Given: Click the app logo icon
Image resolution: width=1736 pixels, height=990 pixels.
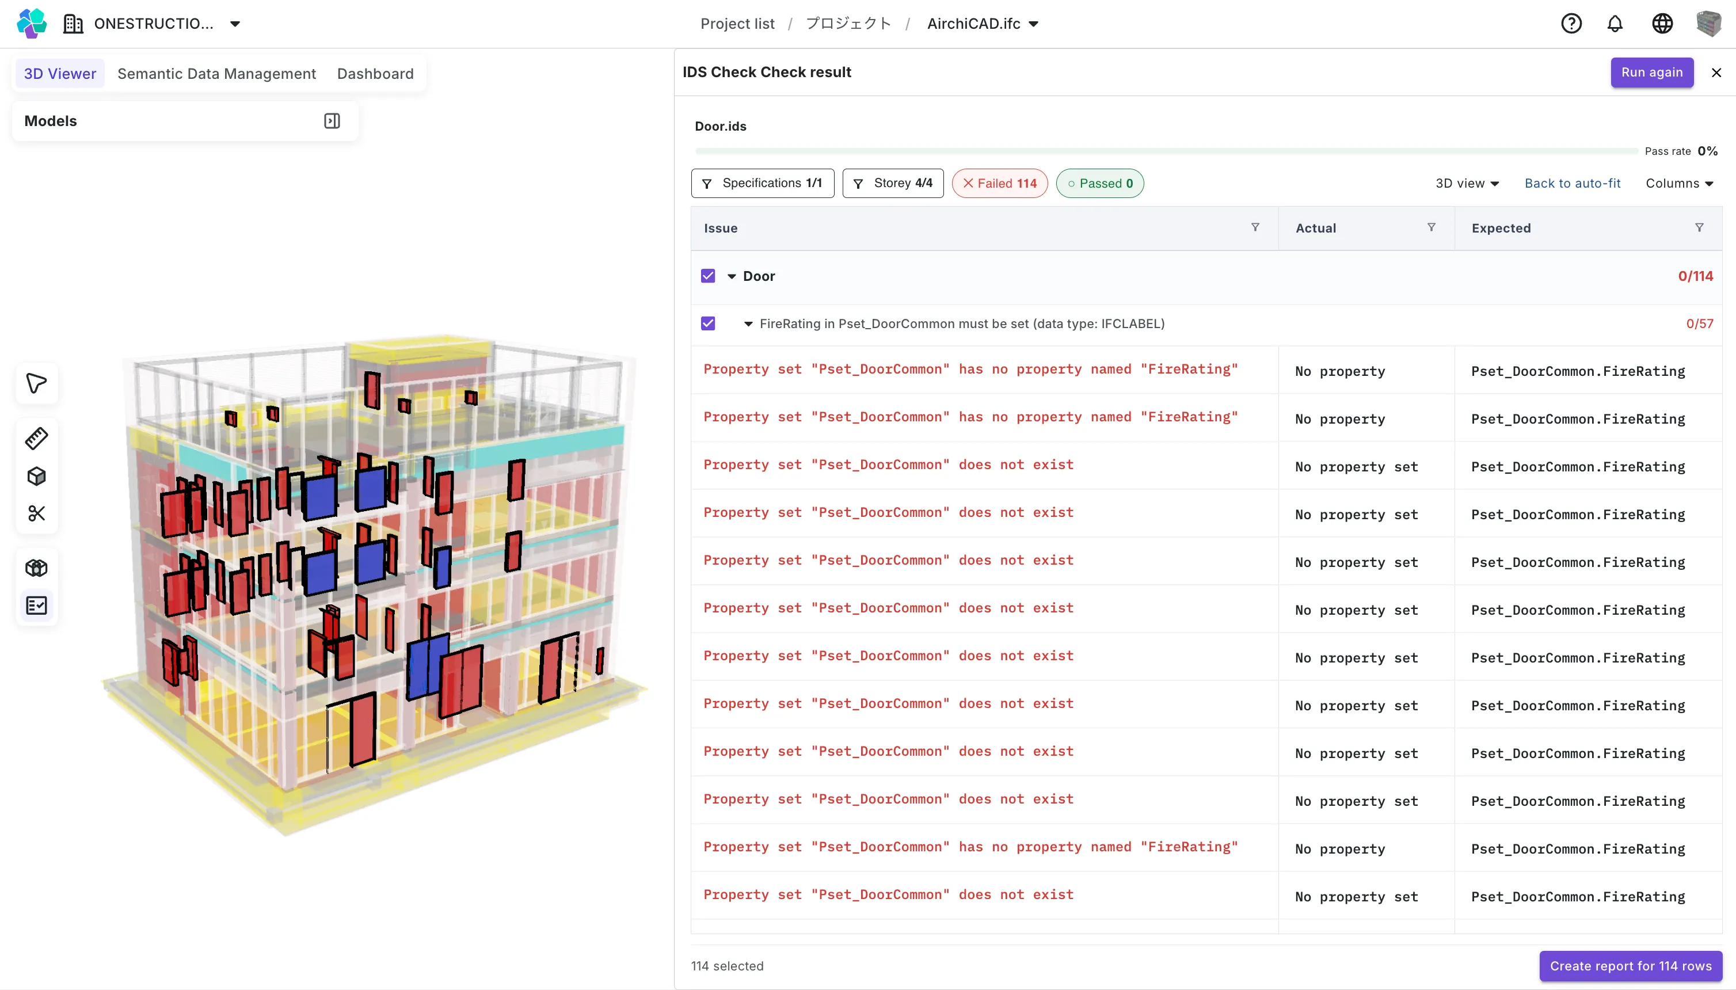Looking at the screenshot, I should (x=31, y=24).
